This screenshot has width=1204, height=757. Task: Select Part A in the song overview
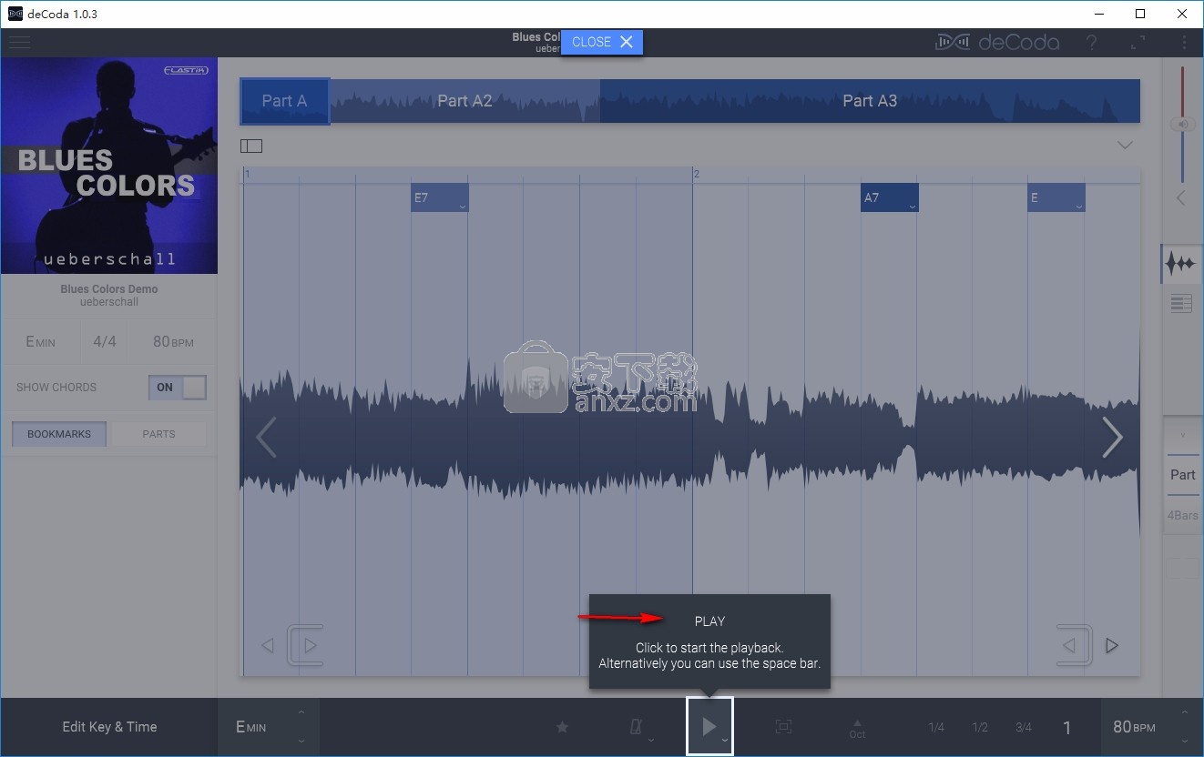pyautogui.click(x=284, y=101)
